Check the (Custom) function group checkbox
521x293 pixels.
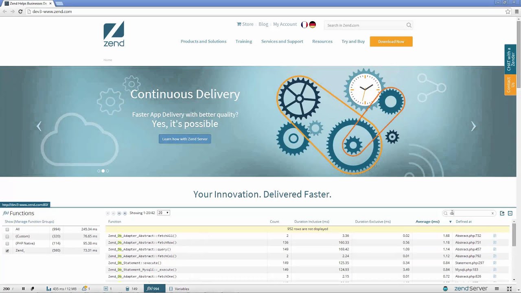pos(7,236)
